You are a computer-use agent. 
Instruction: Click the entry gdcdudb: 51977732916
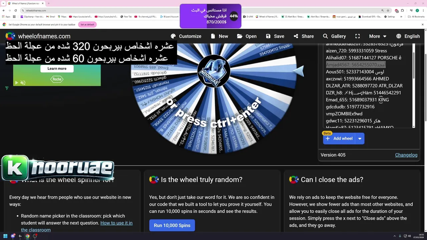[350, 107]
